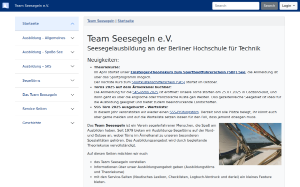Open SSS-Prüfungstörn link
The image size is (300, 187).
(184, 112)
